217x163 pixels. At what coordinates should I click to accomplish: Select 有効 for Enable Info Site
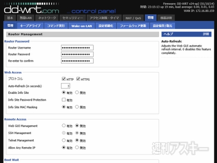[64, 92]
